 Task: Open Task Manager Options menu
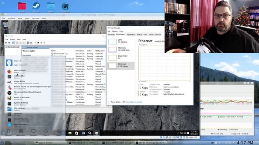pyautogui.click(x=115, y=31)
